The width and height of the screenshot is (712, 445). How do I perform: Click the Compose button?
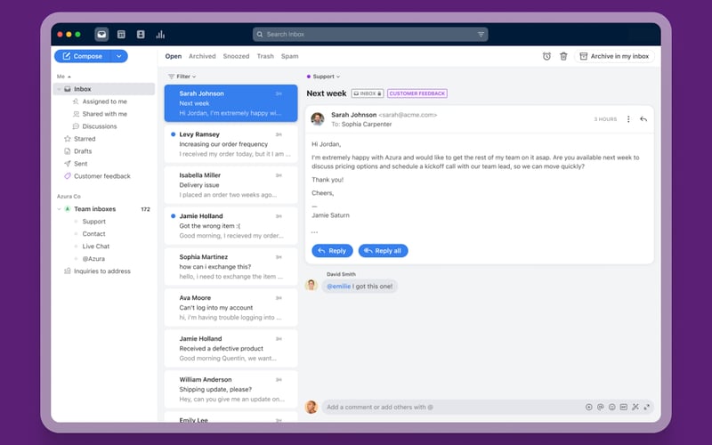[84, 56]
